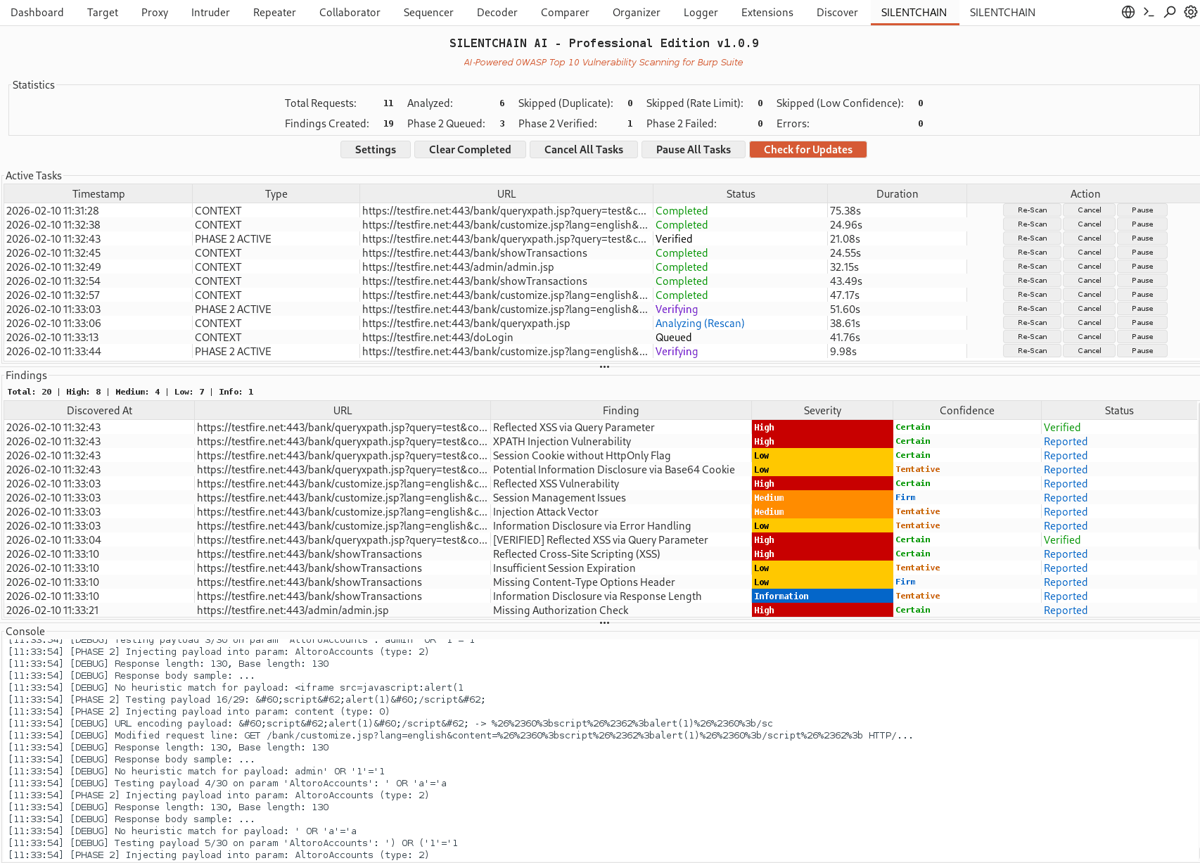Screen dimensions: 1200x863
Task: Cancel all running tasks
Action: (583, 149)
